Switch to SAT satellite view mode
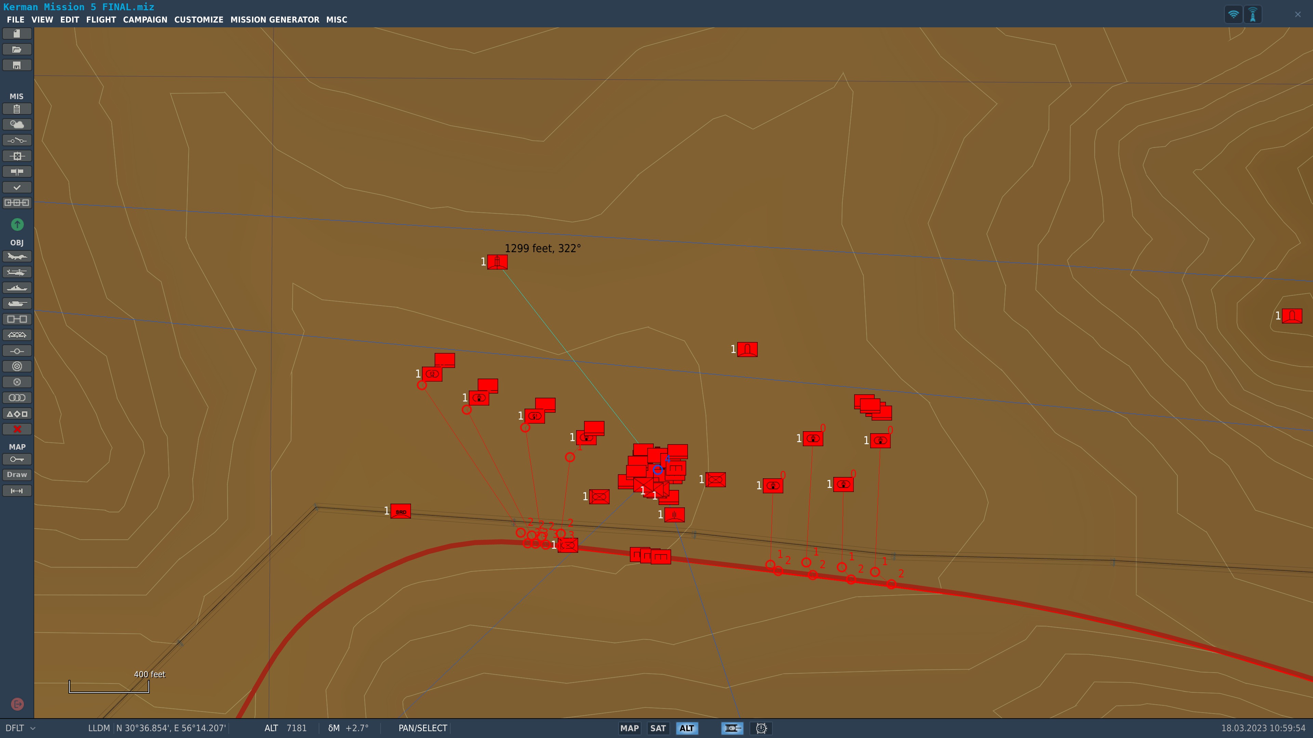 [x=658, y=728]
